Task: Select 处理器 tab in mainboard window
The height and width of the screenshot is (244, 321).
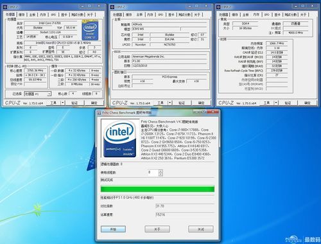Action: click(x=117, y=15)
